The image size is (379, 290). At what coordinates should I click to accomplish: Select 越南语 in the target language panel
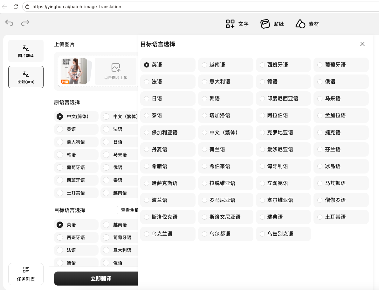click(225, 65)
